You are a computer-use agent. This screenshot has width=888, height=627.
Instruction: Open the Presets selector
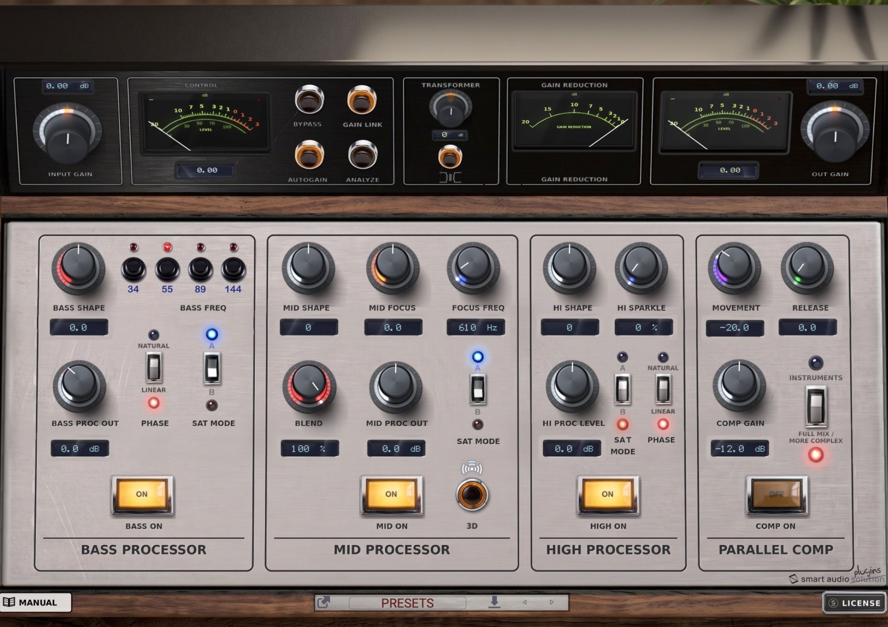(x=407, y=603)
